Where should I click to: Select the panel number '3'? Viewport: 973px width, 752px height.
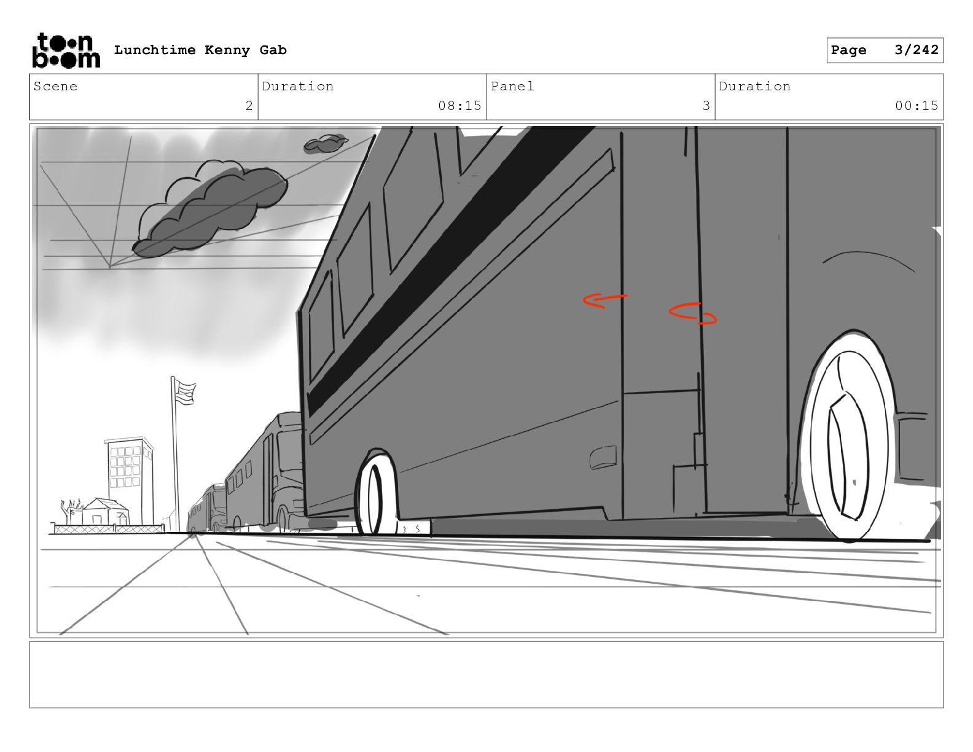click(706, 106)
